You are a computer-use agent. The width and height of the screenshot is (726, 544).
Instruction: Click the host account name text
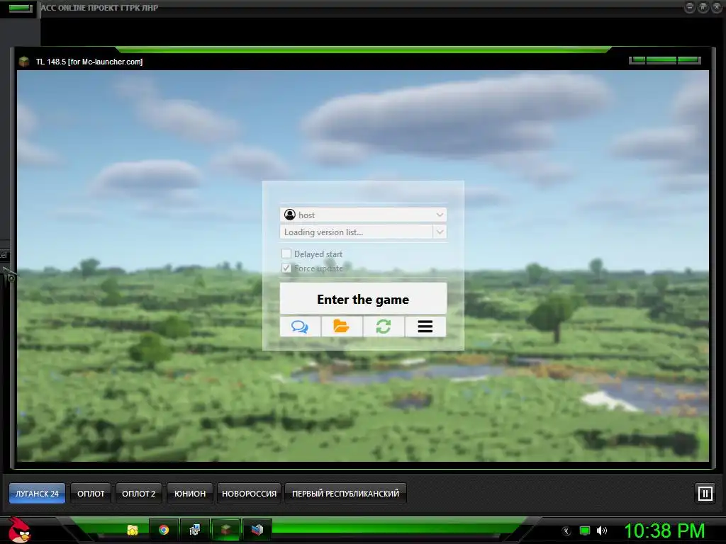click(x=306, y=215)
